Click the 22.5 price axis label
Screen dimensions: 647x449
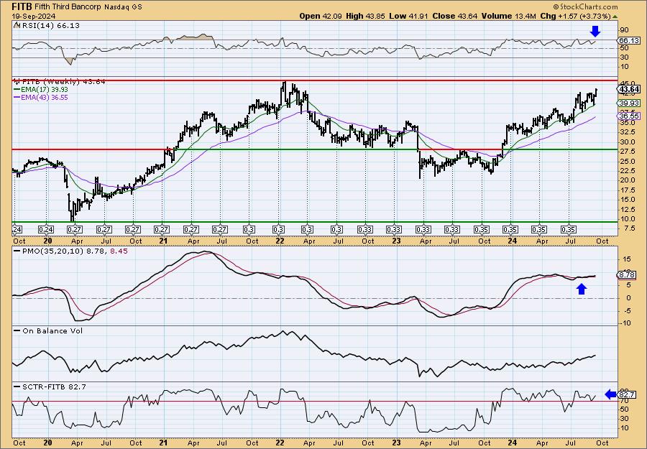coord(627,171)
